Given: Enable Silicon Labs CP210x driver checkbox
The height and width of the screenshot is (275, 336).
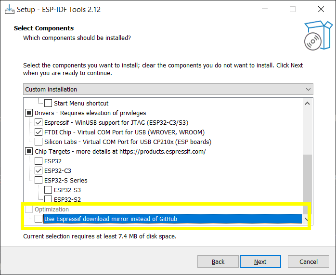Looking at the screenshot, I should pos(39,142).
